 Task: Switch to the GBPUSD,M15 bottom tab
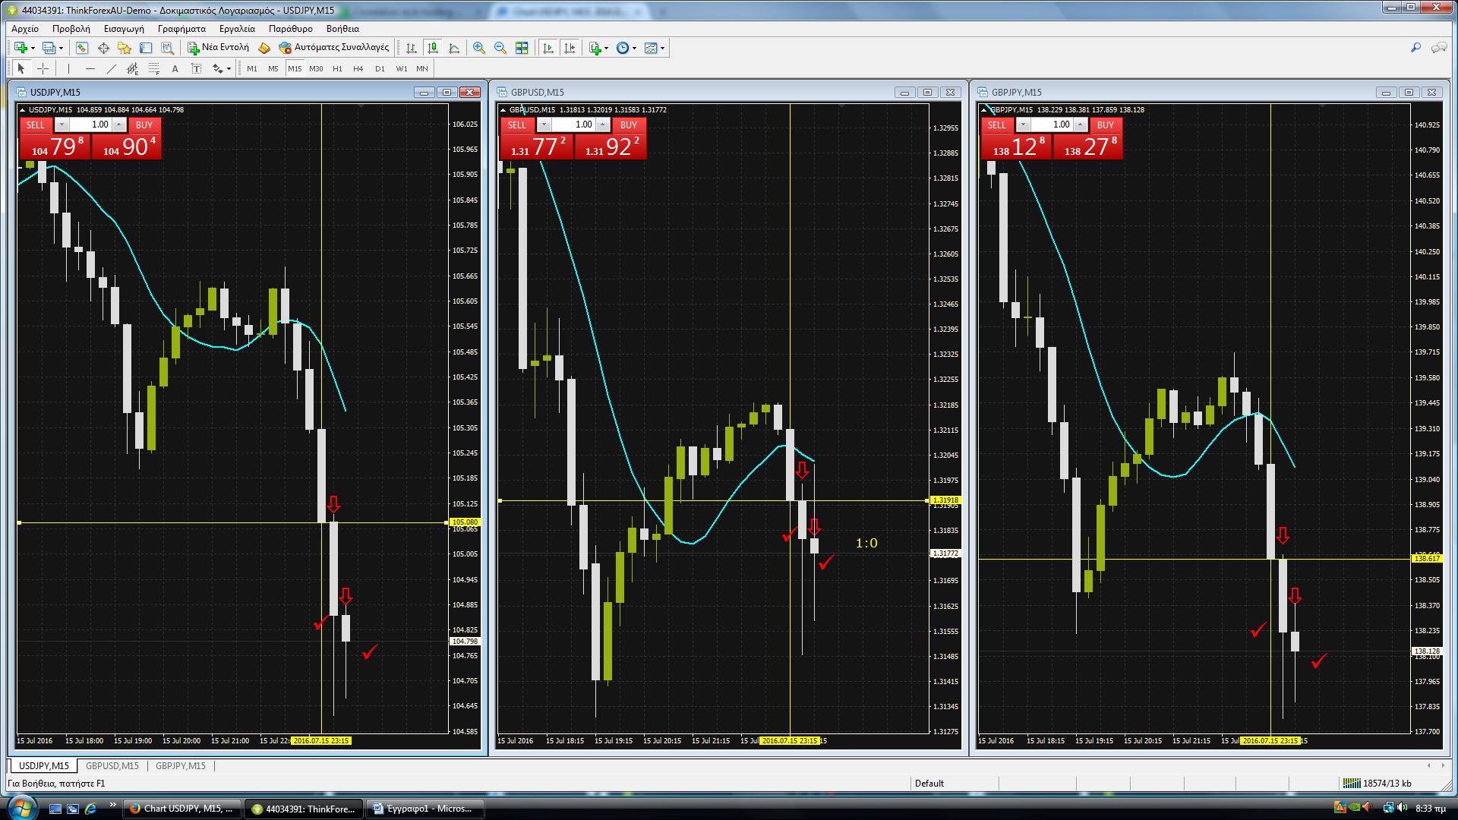click(112, 765)
